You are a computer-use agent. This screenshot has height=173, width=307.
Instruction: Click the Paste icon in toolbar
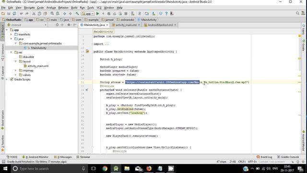45,13
